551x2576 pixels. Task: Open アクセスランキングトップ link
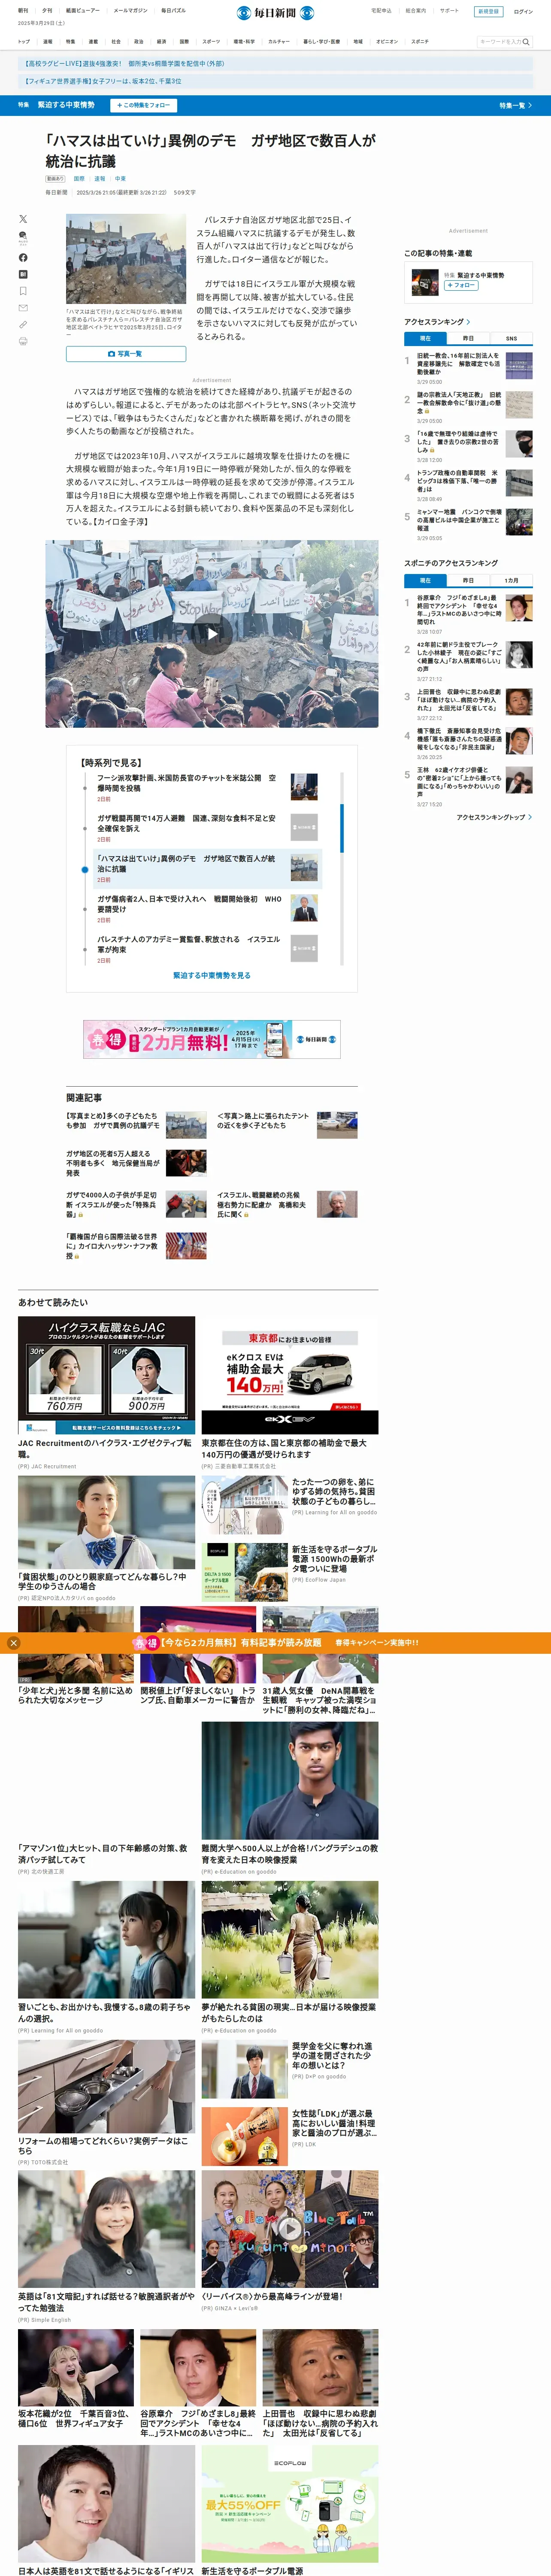[494, 817]
